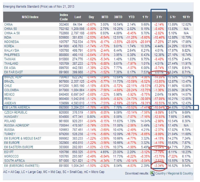
Task: Select the THAILAND index name
Action: pos(11,64)
